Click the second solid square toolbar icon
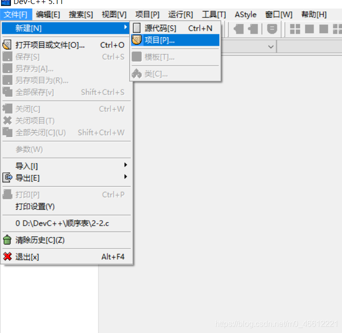The image size is (342, 333). [x=324, y=29]
